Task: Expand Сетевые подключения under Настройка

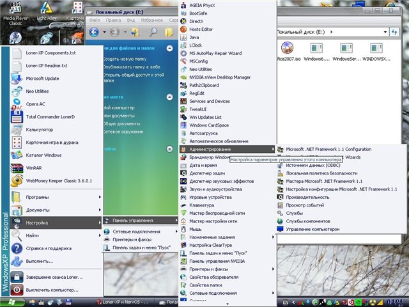Action: 141,232
